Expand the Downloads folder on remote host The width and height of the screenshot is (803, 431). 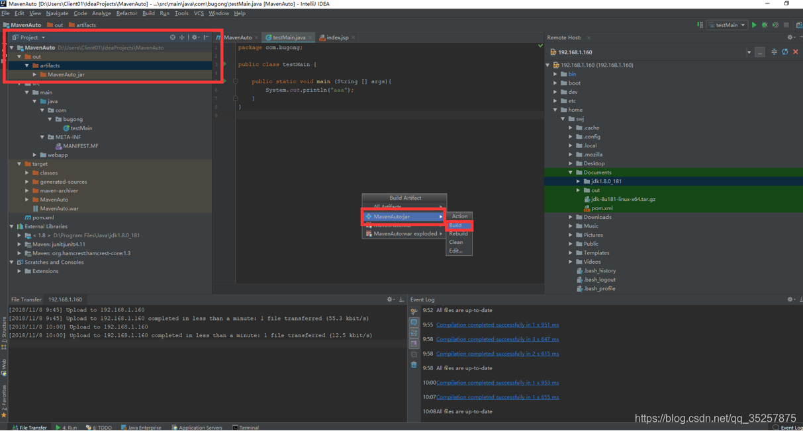(x=571, y=217)
